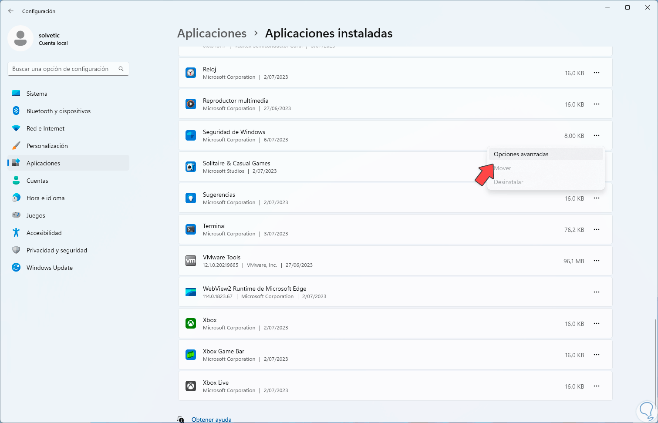
Task: Minimize the Configuración window
Action: click(607, 7)
